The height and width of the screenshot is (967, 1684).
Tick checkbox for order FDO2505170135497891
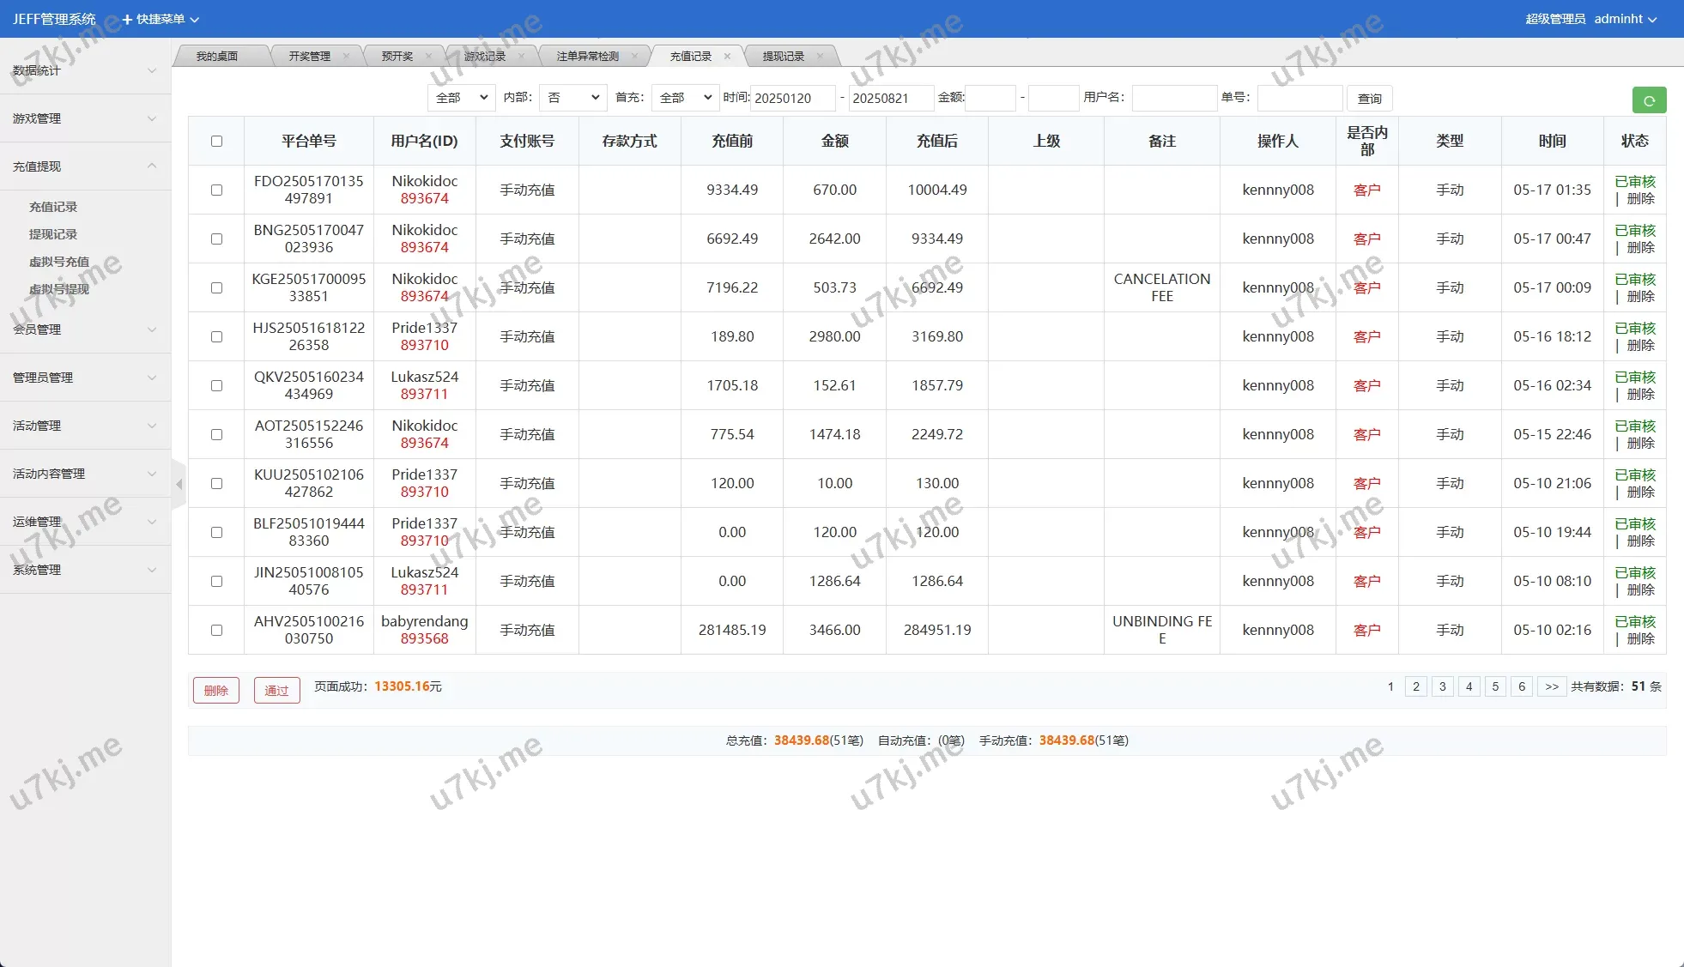point(216,190)
